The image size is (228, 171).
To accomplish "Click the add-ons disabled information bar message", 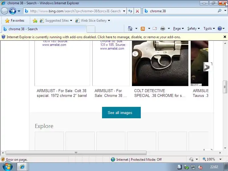I will [94, 37].
